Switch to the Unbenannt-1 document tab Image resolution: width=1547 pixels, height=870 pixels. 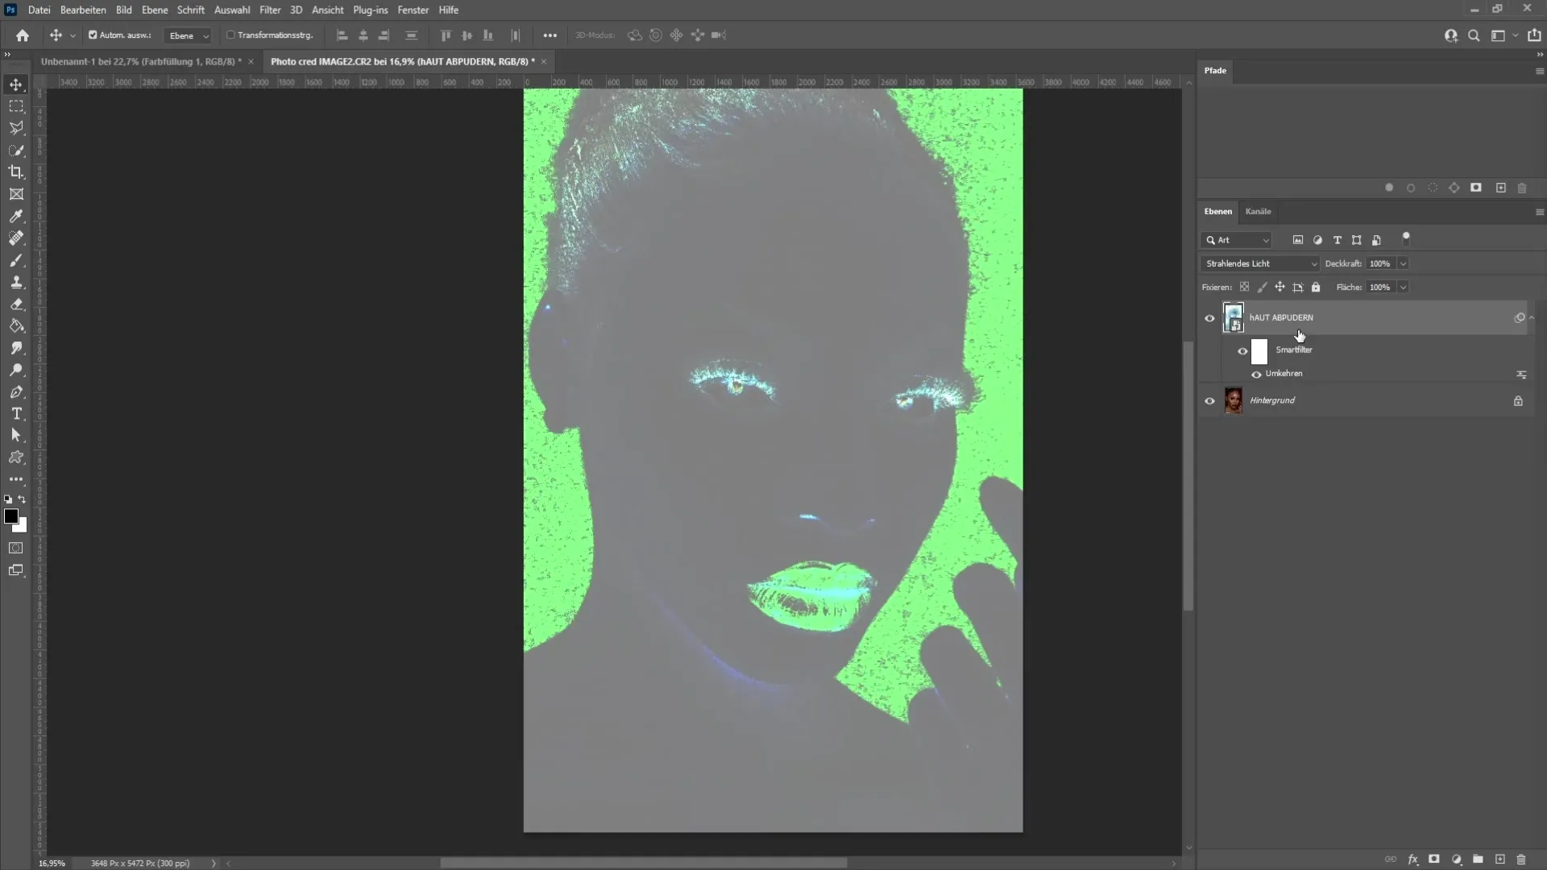click(141, 61)
